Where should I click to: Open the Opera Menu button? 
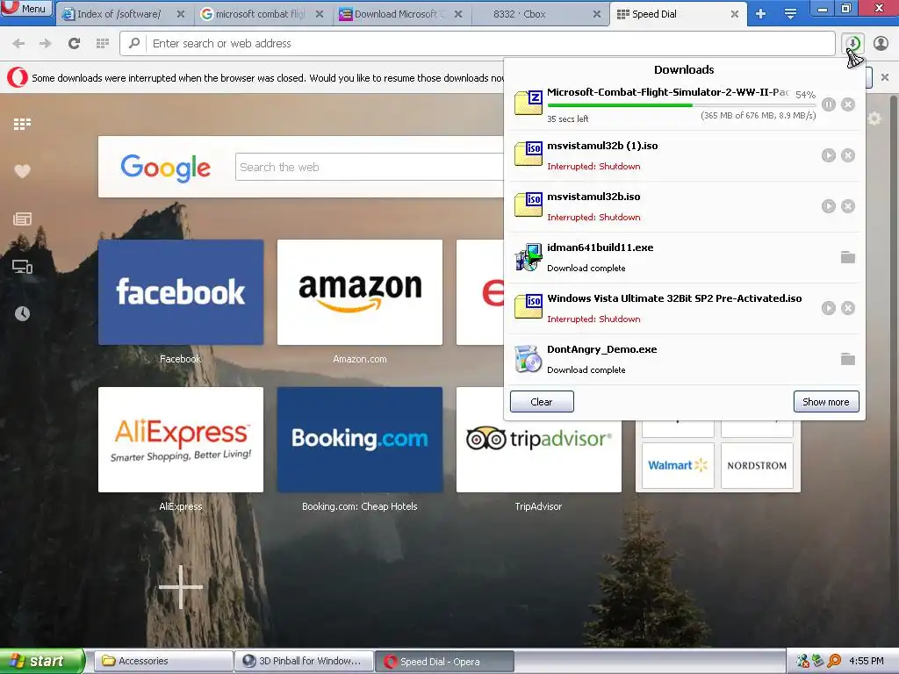26,9
